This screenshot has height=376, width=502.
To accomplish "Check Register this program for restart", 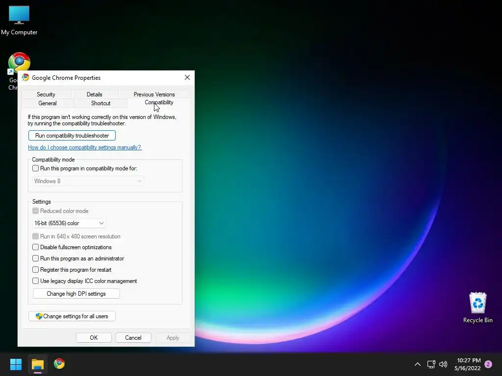I will pyautogui.click(x=35, y=270).
